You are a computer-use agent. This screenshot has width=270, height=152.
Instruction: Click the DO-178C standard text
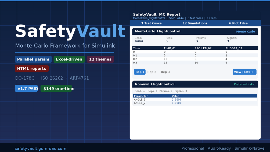tap(25, 78)
